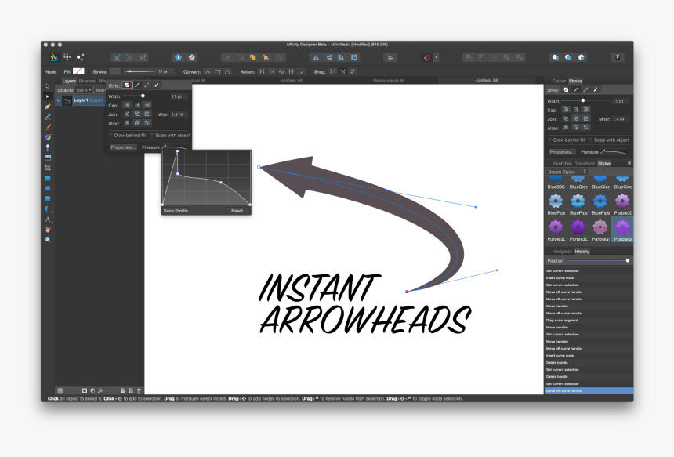
Task: Apply the round cap option in Stroke panel
Action: pyautogui.click(x=137, y=104)
